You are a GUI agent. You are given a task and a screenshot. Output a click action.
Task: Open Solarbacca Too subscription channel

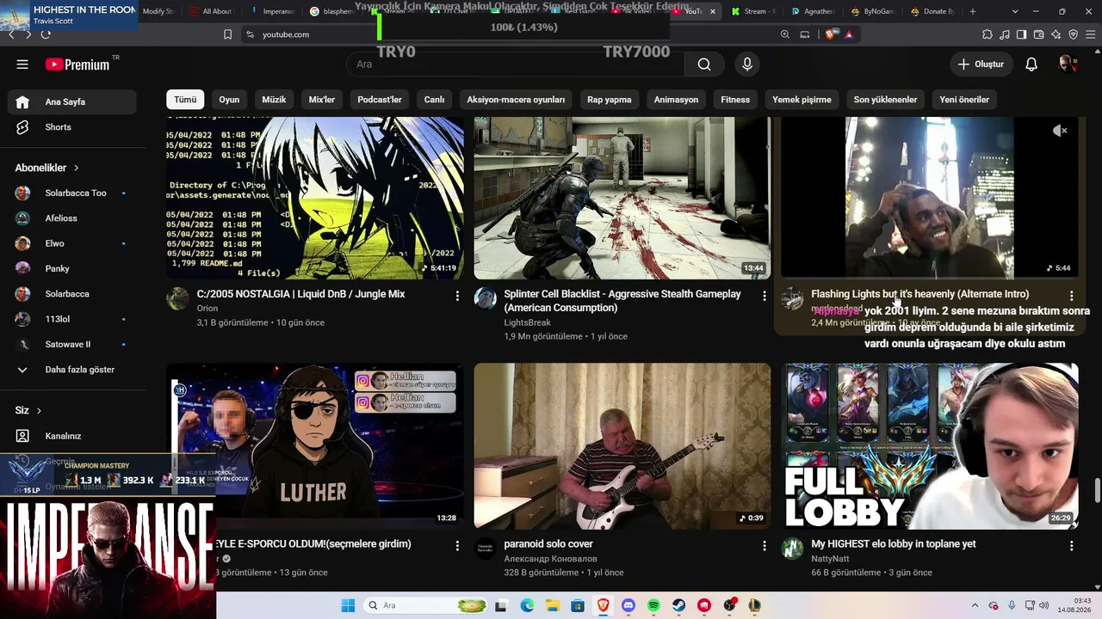pyautogui.click(x=72, y=193)
